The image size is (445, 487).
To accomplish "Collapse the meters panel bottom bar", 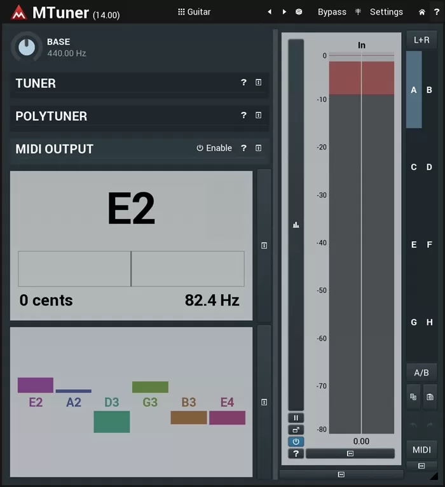I will pos(341,474).
